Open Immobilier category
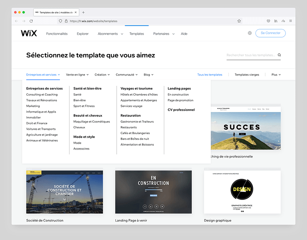Screen dimensions: 307x240 (33, 117)
